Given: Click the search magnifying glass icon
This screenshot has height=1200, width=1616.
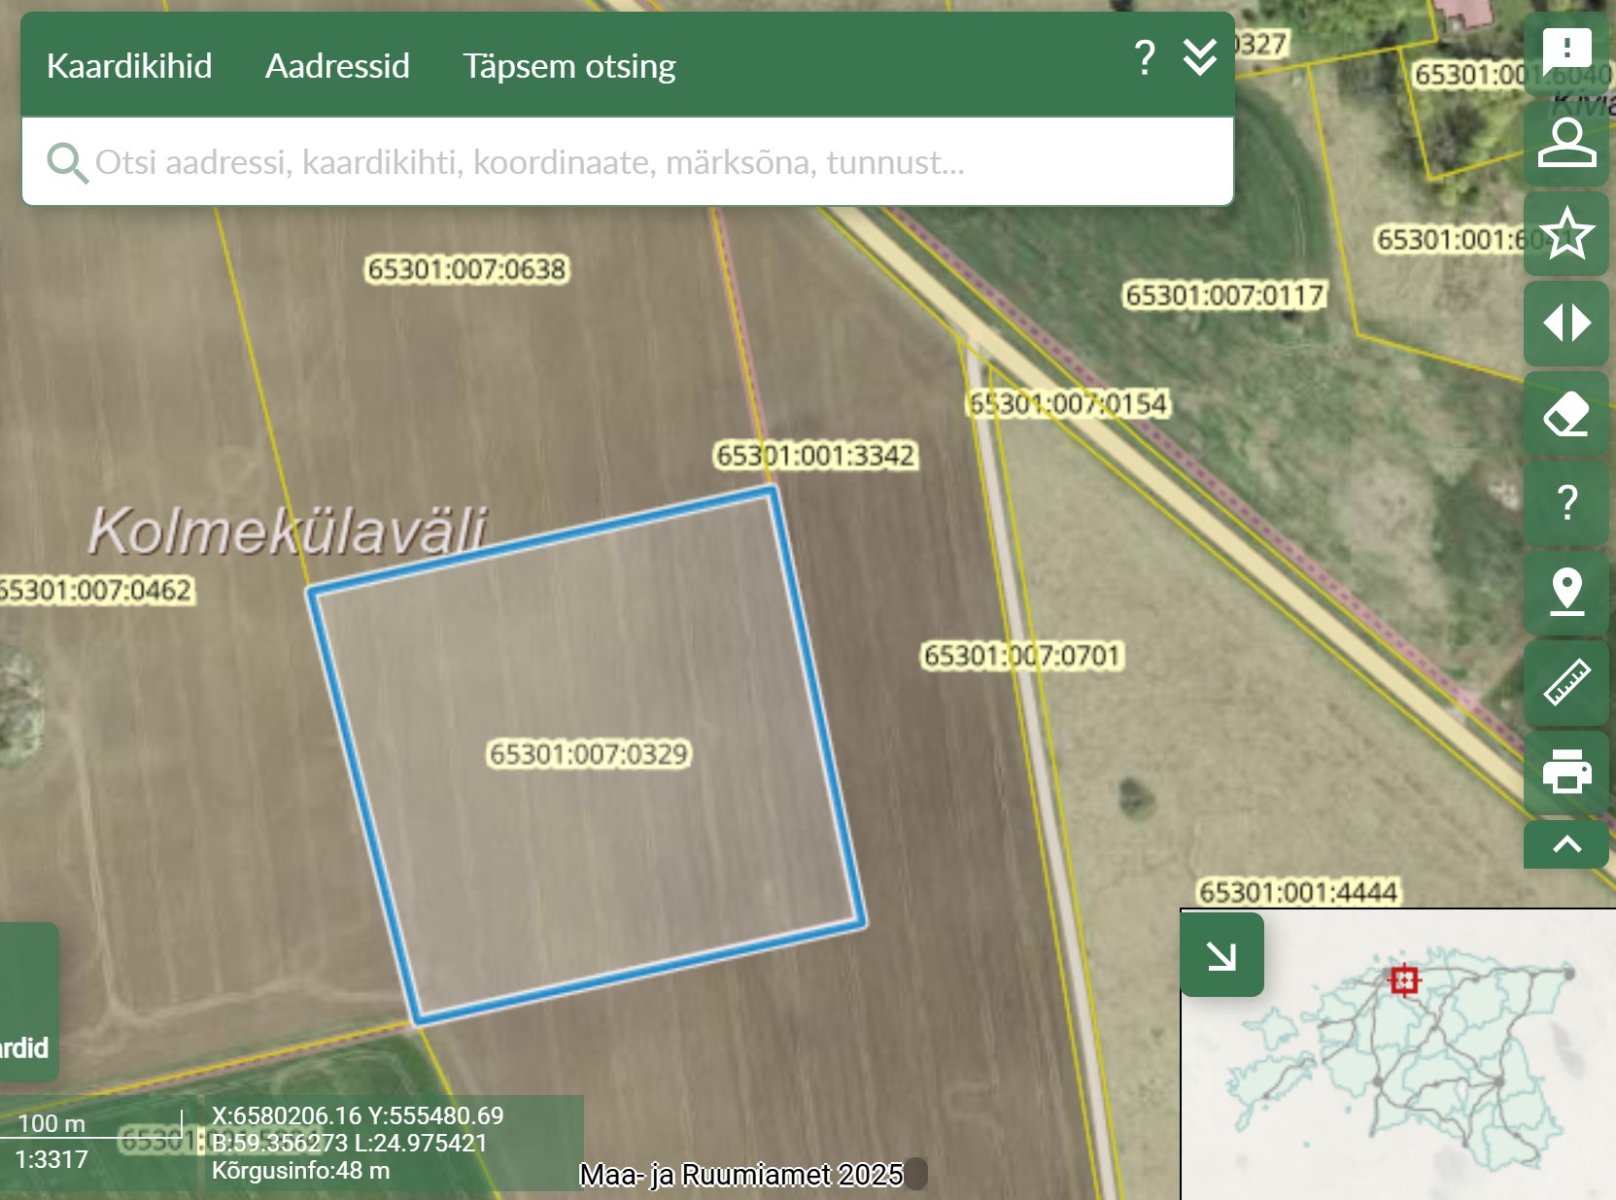Looking at the screenshot, I should click(x=66, y=163).
